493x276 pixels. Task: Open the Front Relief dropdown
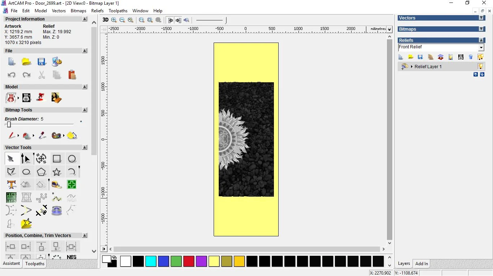click(x=481, y=48)
